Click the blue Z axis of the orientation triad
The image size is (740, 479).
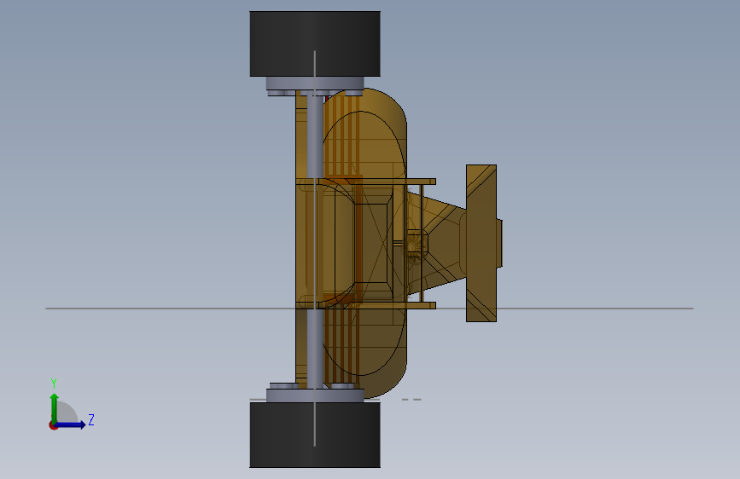coord(72,424)
